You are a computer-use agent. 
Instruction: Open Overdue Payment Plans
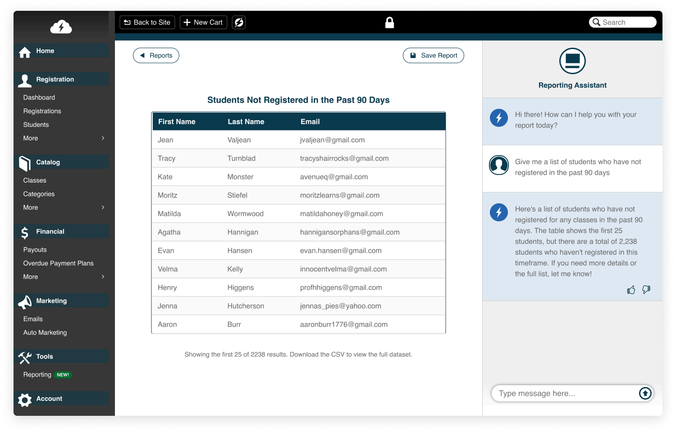58,263
